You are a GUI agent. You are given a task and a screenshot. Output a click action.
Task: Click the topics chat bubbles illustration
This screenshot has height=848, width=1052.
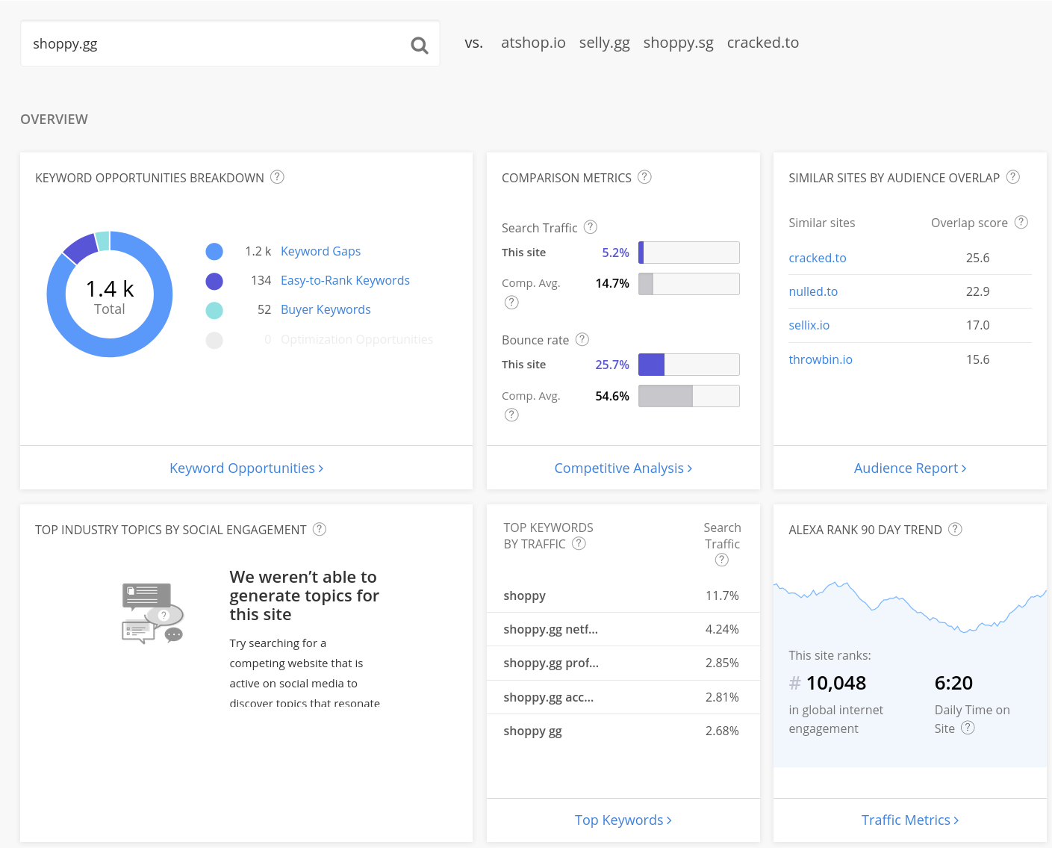152,613
